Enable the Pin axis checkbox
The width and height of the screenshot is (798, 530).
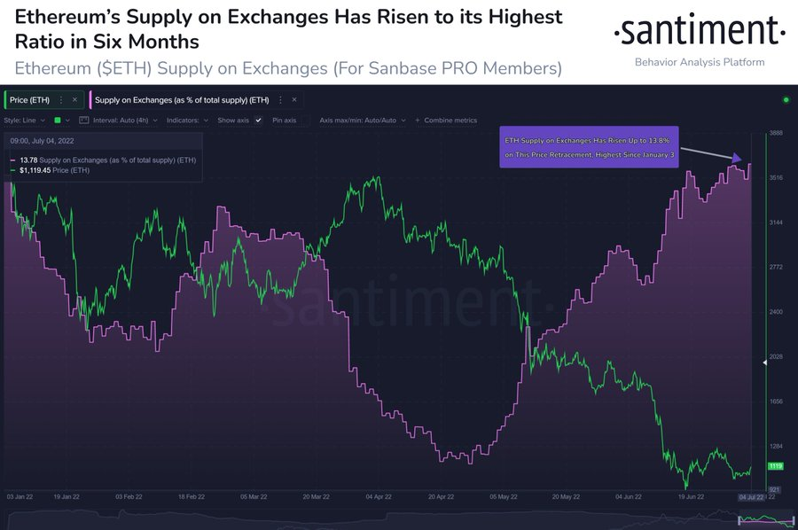[305, 120]
